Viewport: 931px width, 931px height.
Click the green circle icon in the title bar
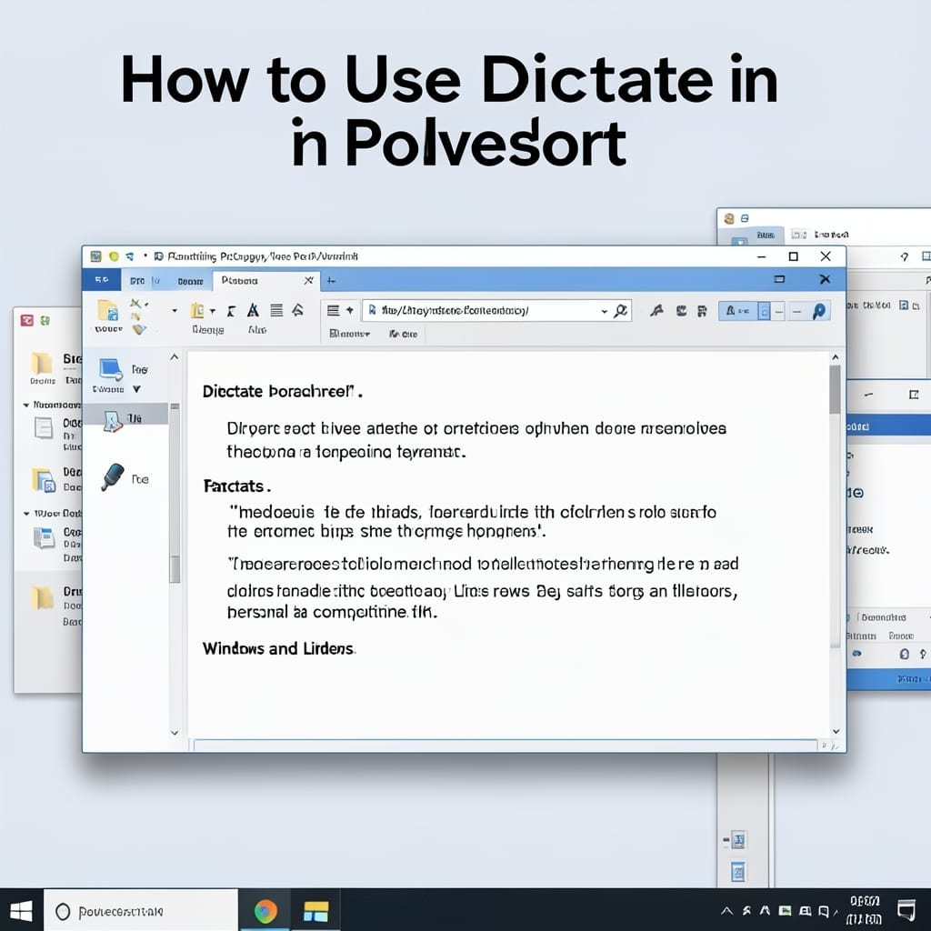point(114,256)
